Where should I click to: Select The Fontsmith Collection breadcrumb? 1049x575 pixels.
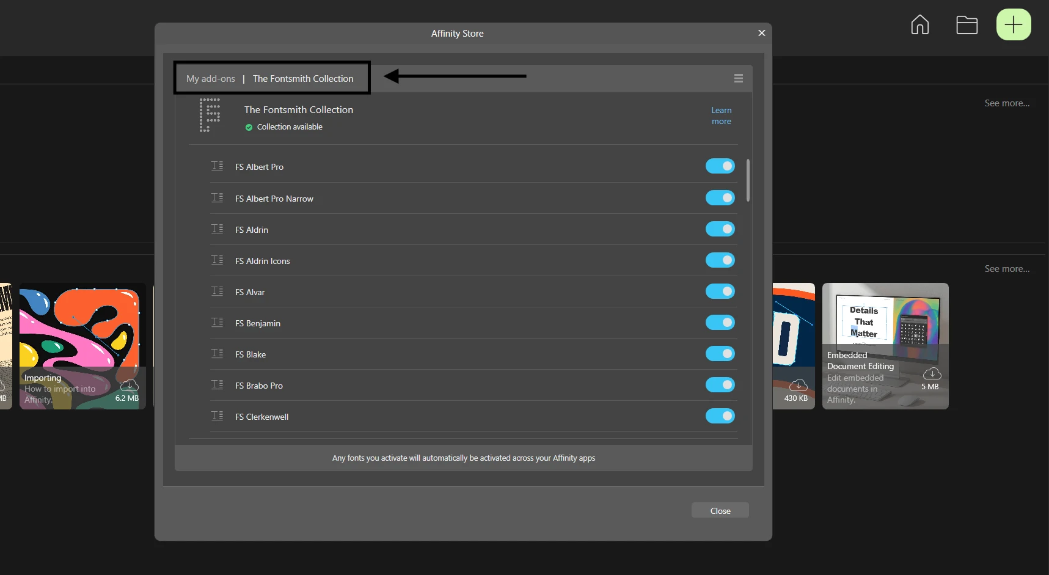tap(302, 79)
